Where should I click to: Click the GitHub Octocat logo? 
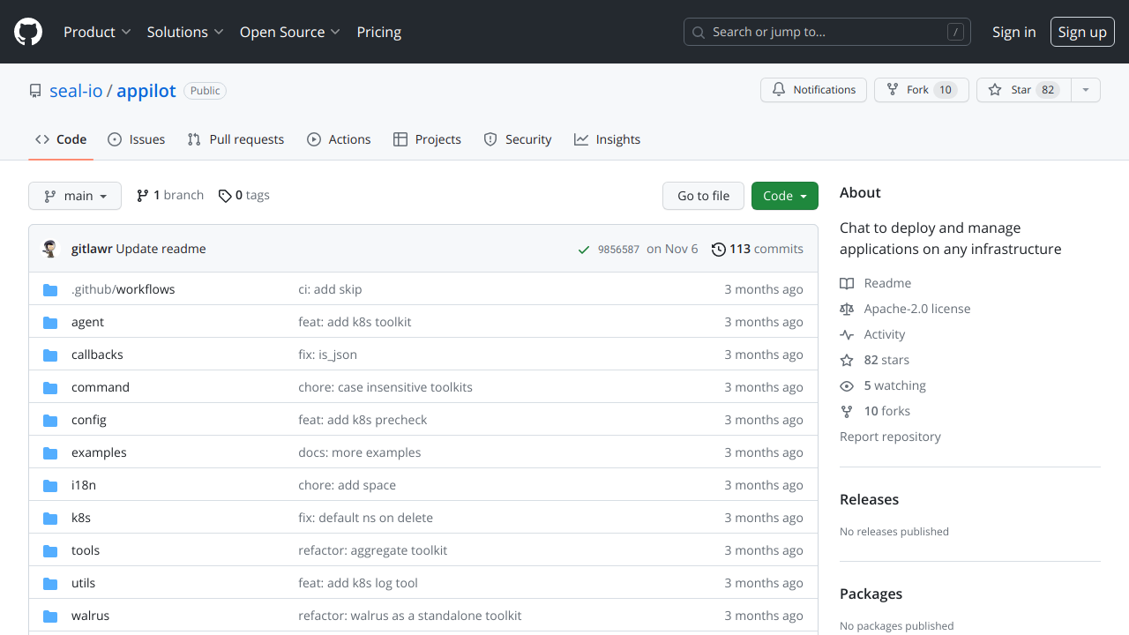tap(28, 32)
